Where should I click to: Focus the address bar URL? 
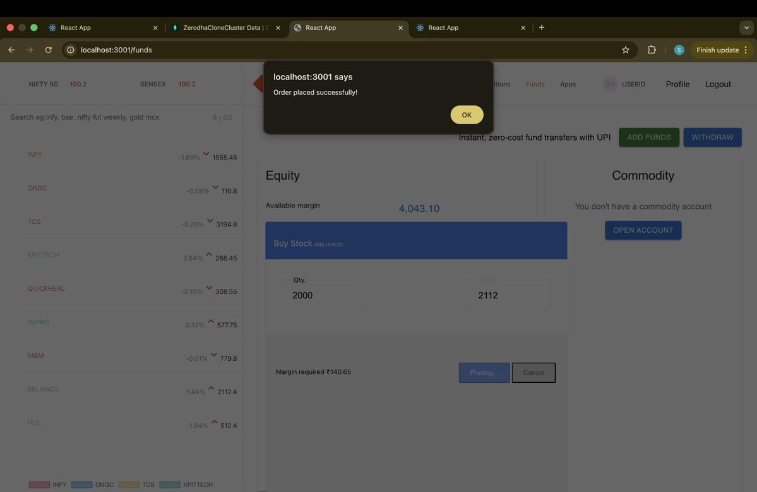[x=116, y=50]
